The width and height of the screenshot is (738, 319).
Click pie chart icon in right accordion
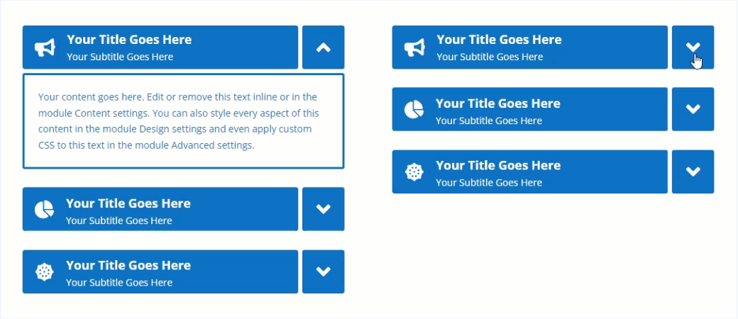414,109
